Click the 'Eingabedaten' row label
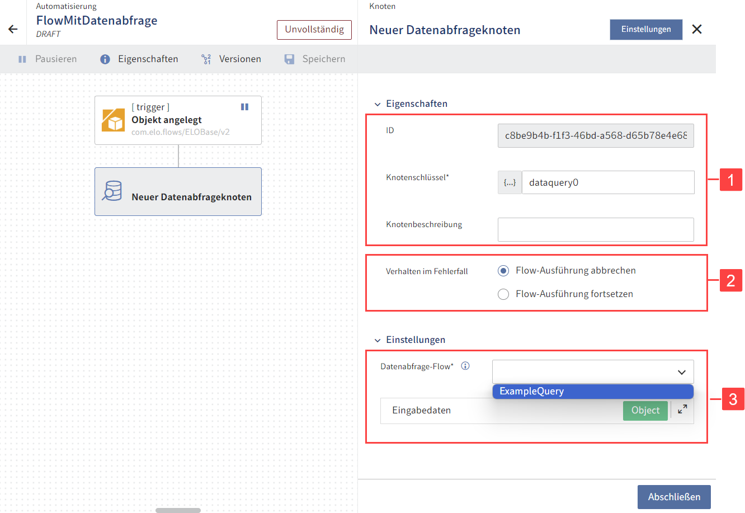The height and width of the screenshot is (513, 745). click(x=421, y=410)
